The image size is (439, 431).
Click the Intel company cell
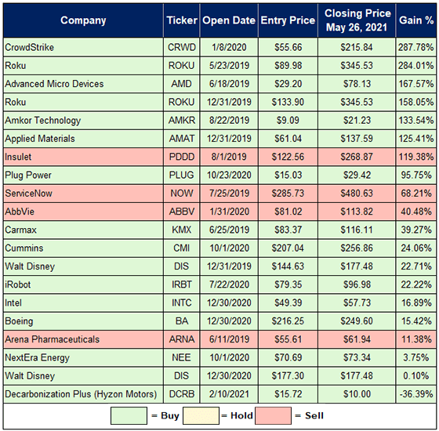coord(83,302)
